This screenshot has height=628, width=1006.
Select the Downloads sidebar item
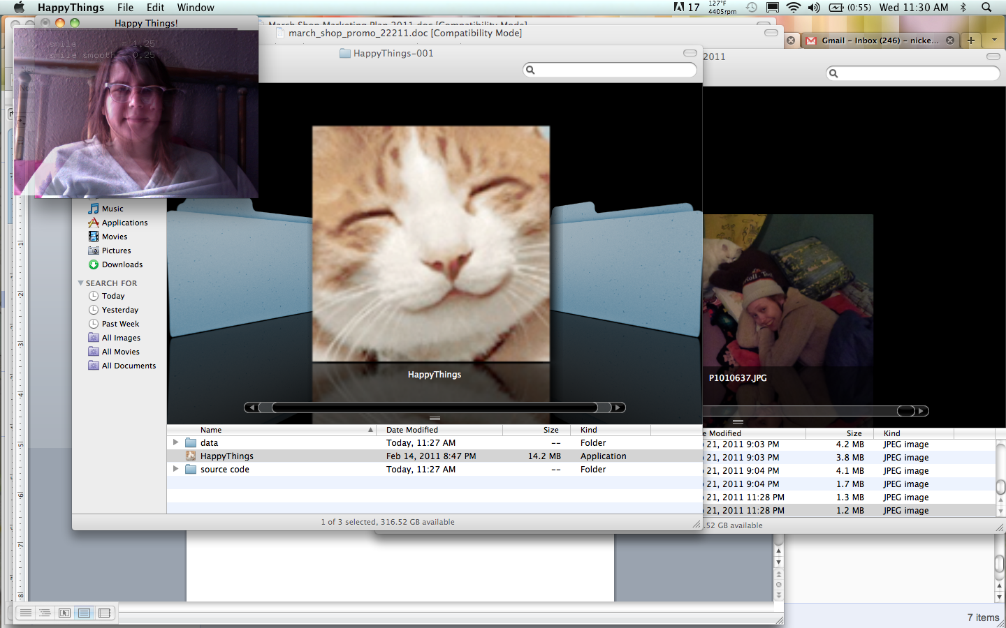(x=122, y=264)
